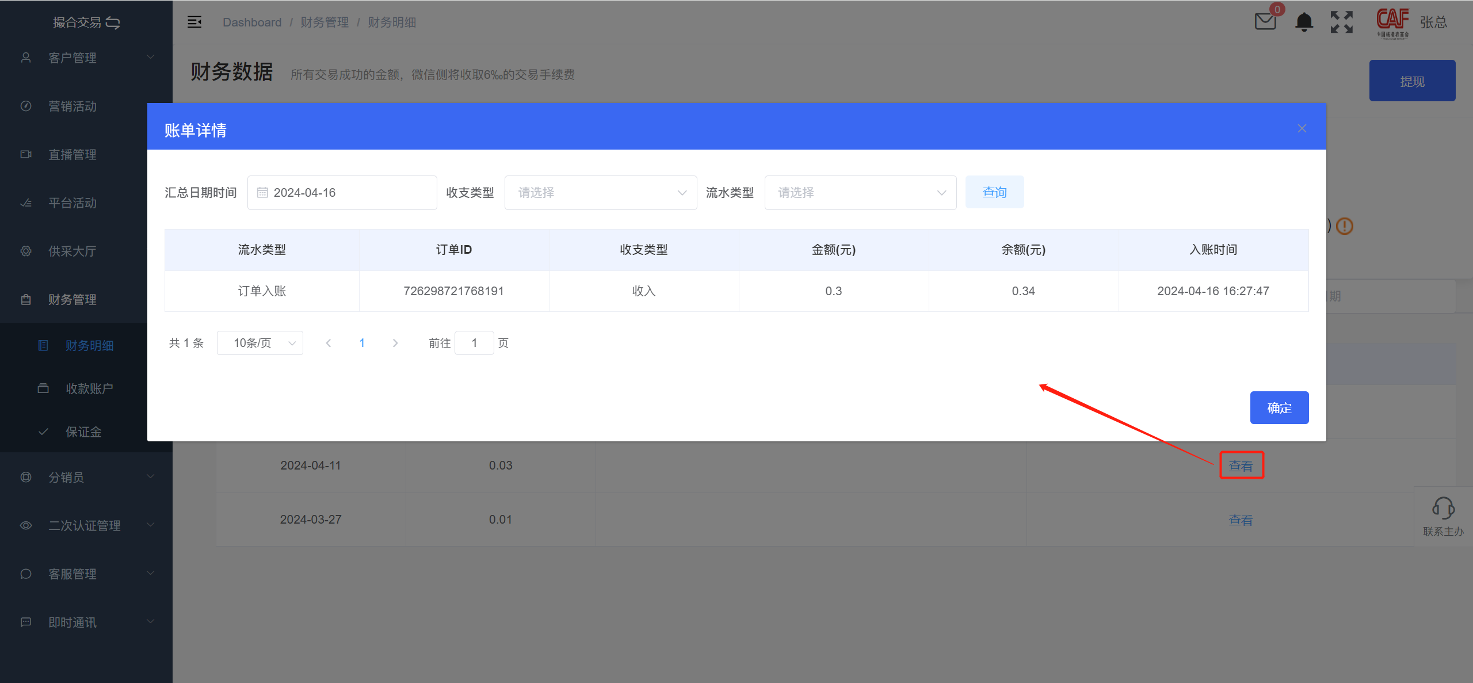The width and height of the screenshot is (1473, 683).
Task: Click the 余额(元) value 0.34
Action: click(1023, 291)
